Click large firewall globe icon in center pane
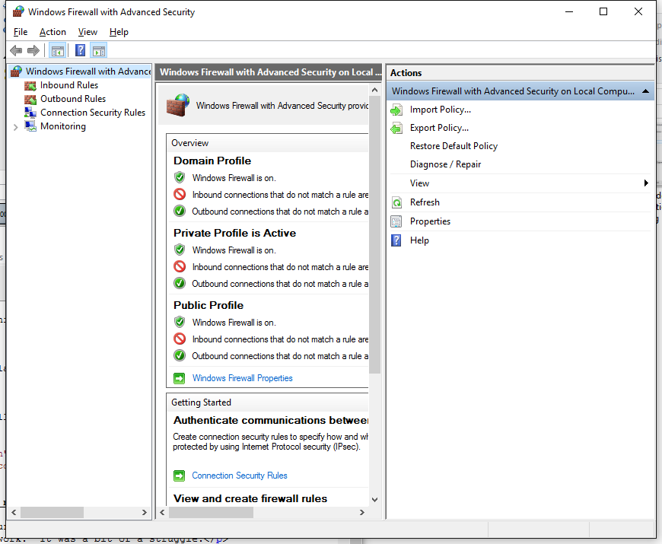Viewport: 662px width, 544px height. [x=178, y=105]
